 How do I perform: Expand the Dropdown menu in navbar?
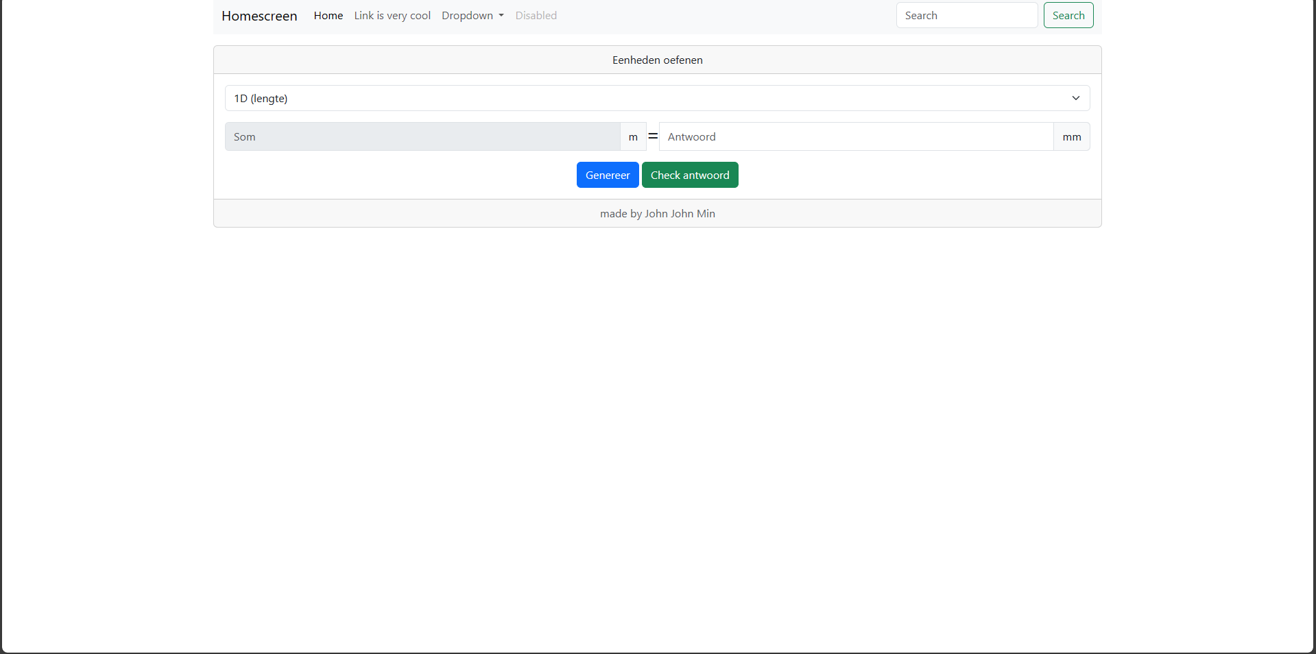click(472, 16)
